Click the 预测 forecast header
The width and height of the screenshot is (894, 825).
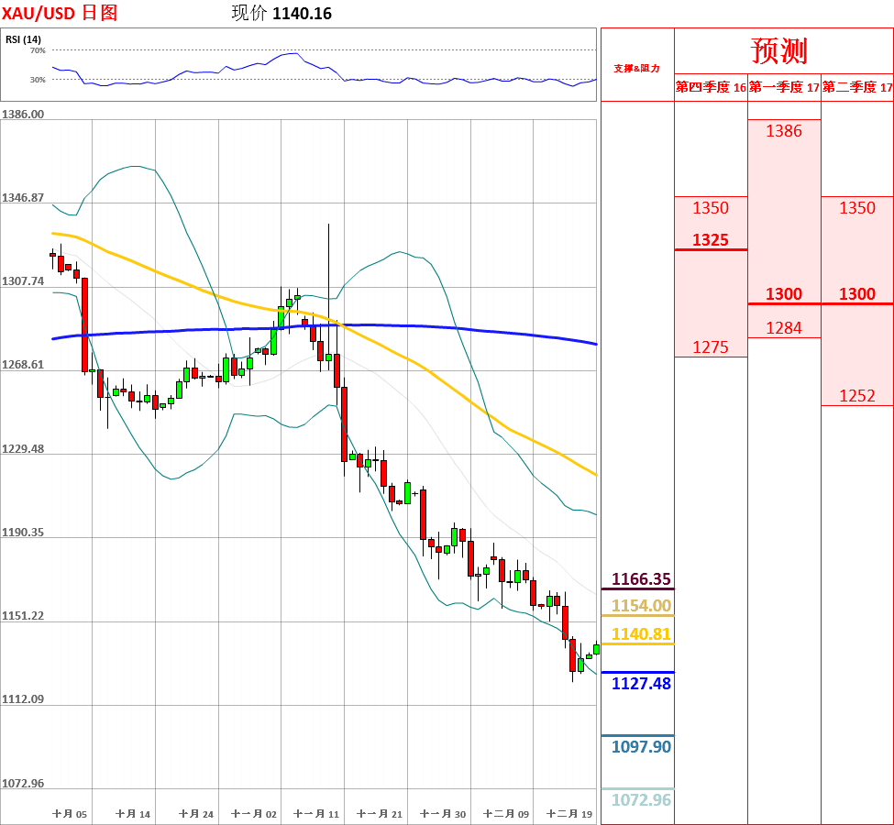click(x=778, y=49)
